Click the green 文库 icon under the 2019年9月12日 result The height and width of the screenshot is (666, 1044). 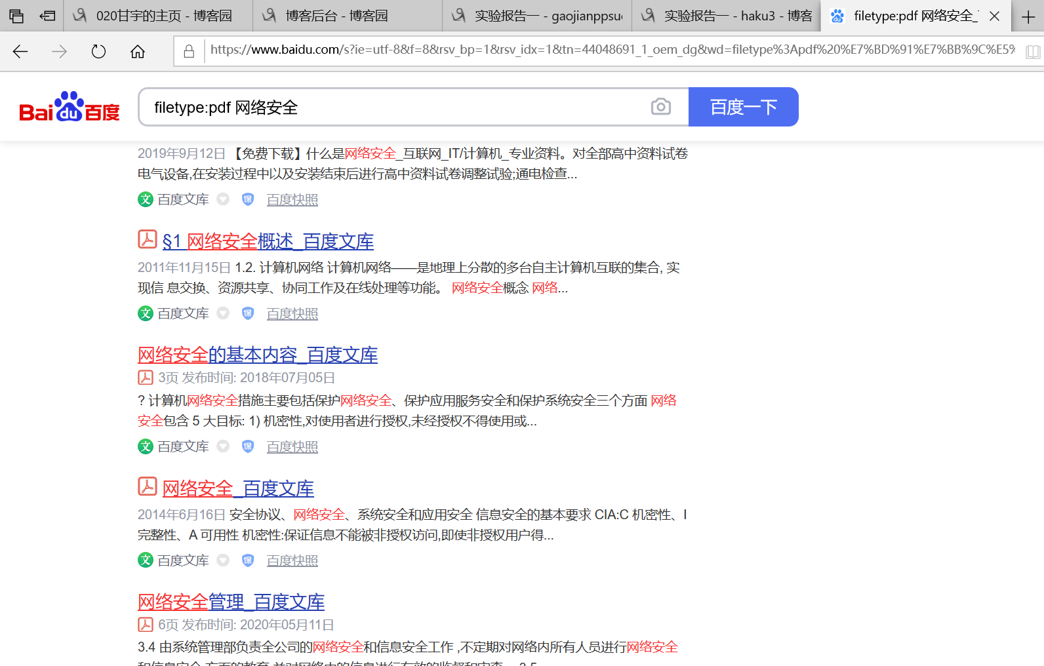pos(145,199)
